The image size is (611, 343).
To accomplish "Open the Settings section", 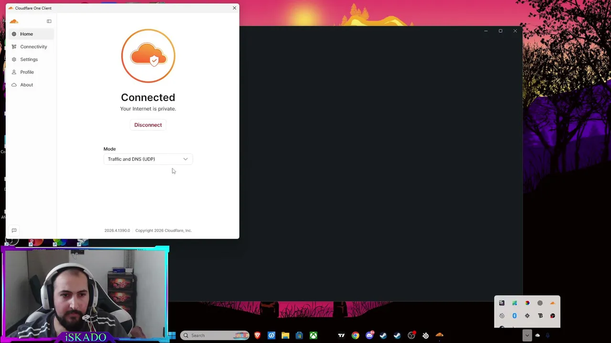I will click(x=31, y=60).
